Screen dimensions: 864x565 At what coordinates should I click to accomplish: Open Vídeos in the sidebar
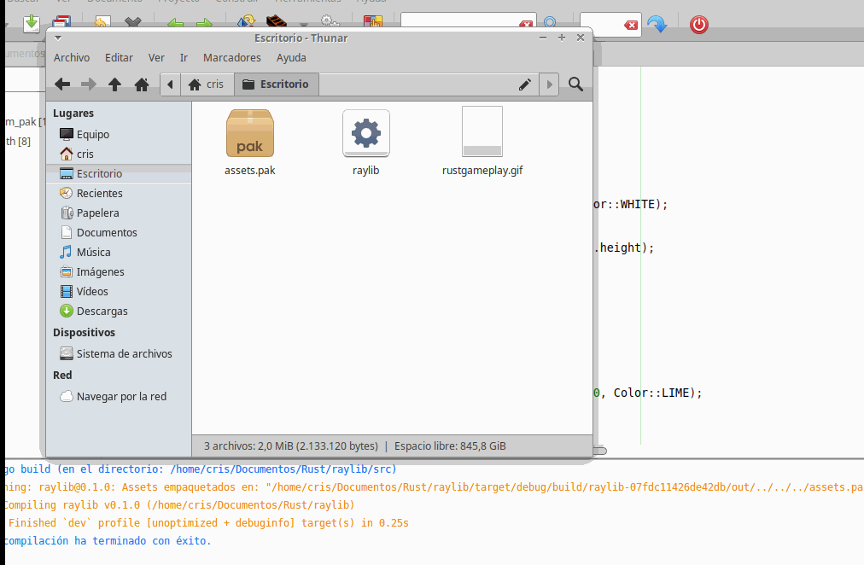119,291
